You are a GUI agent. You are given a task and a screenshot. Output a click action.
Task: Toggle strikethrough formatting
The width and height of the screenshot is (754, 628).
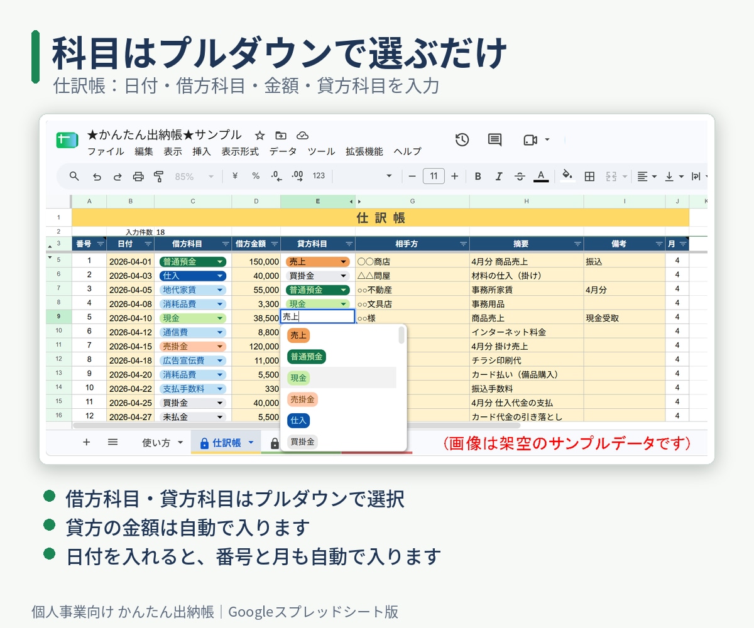(x=520, y=176)
